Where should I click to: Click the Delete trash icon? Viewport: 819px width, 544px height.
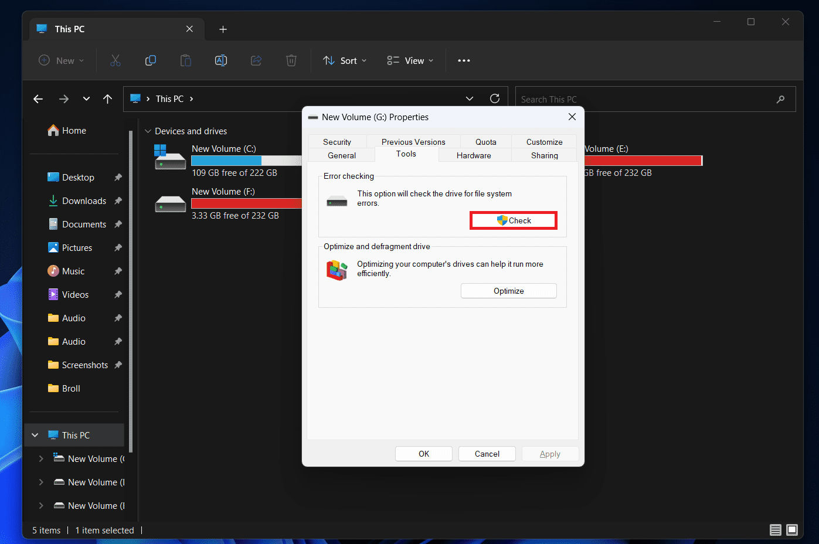291,60
